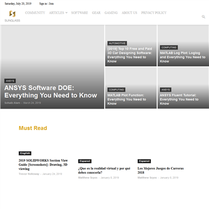Open the About Us menu item
The height and width of the screenshot is (209, 209).
pyautogui.click(x=129, y=13)
